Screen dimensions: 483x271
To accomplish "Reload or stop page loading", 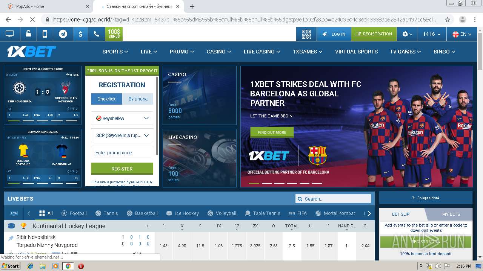I will tap(32, 20).
